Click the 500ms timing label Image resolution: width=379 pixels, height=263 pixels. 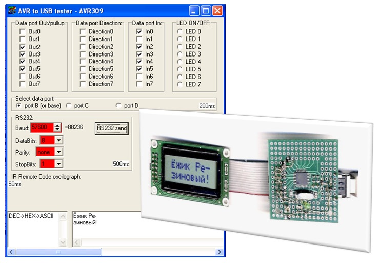(x=121, y=164)
